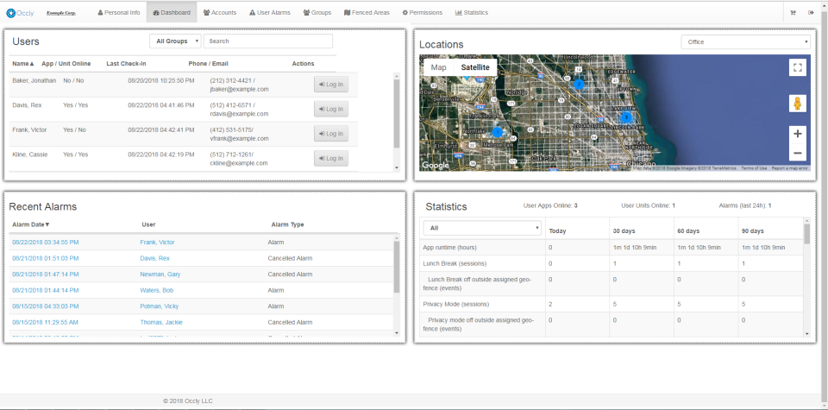The width and height of the screenshot is (828, 410).
Task: Zoom in on the map
Action: point(797,134)
